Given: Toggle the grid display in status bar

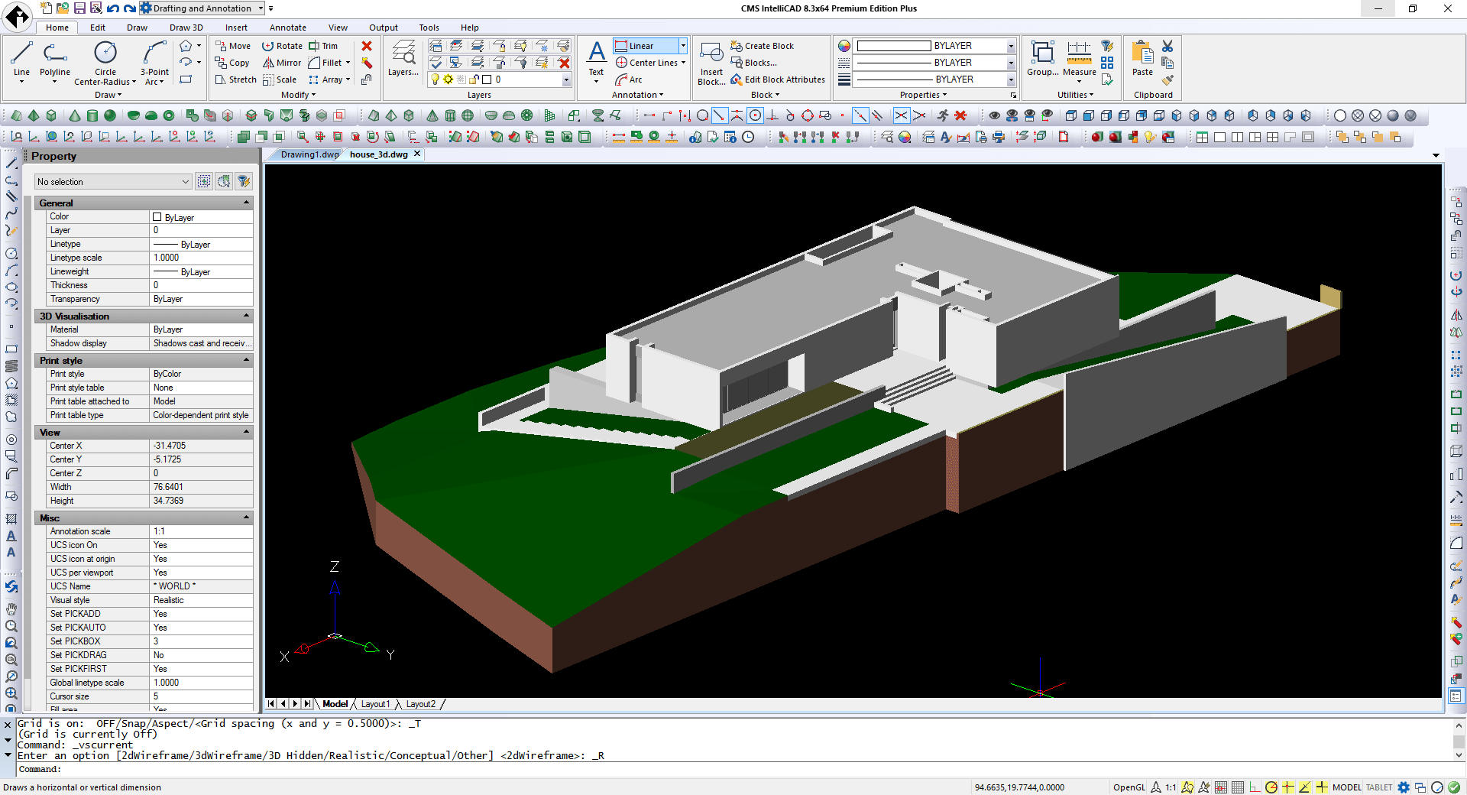Looking at the screenshot, I should (x=1238, y=787).
